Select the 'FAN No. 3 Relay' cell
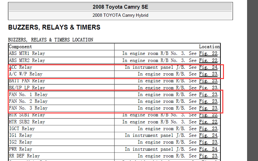This screenshot has width=258, height=161. click(x=61, y=108)
